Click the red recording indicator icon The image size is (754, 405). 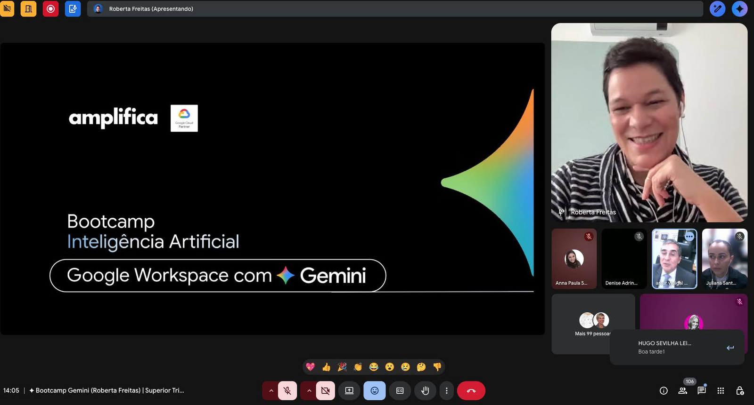[50, 9]
